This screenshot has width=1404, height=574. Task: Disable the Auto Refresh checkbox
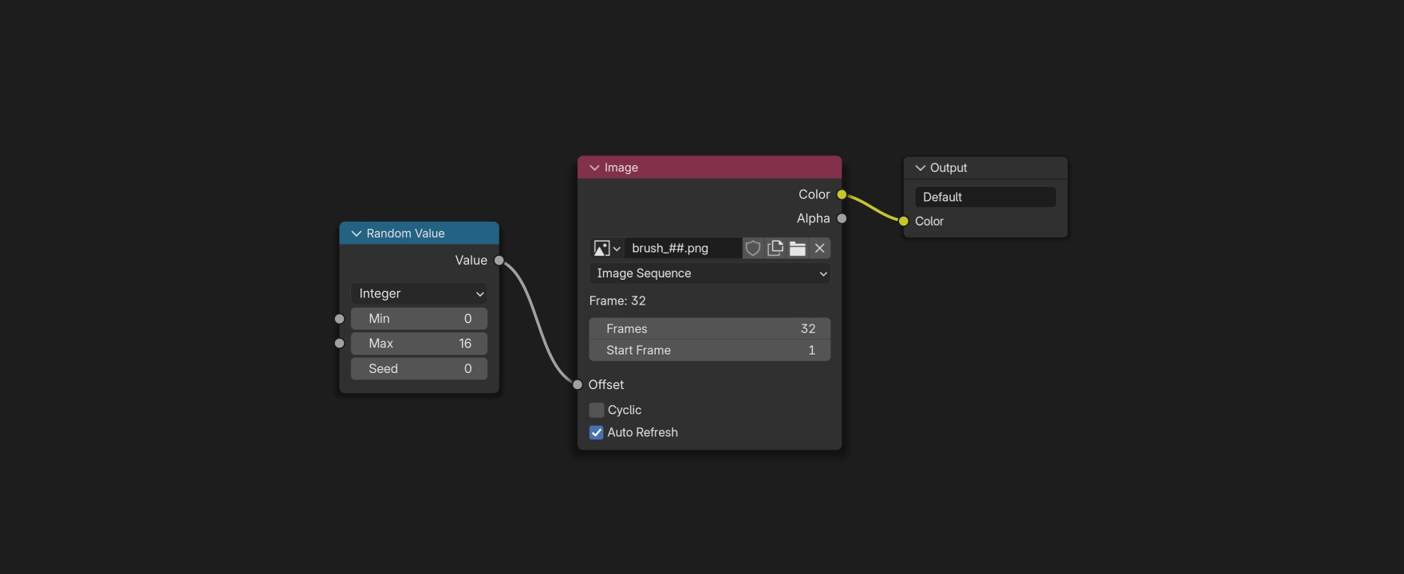point(597,432)
